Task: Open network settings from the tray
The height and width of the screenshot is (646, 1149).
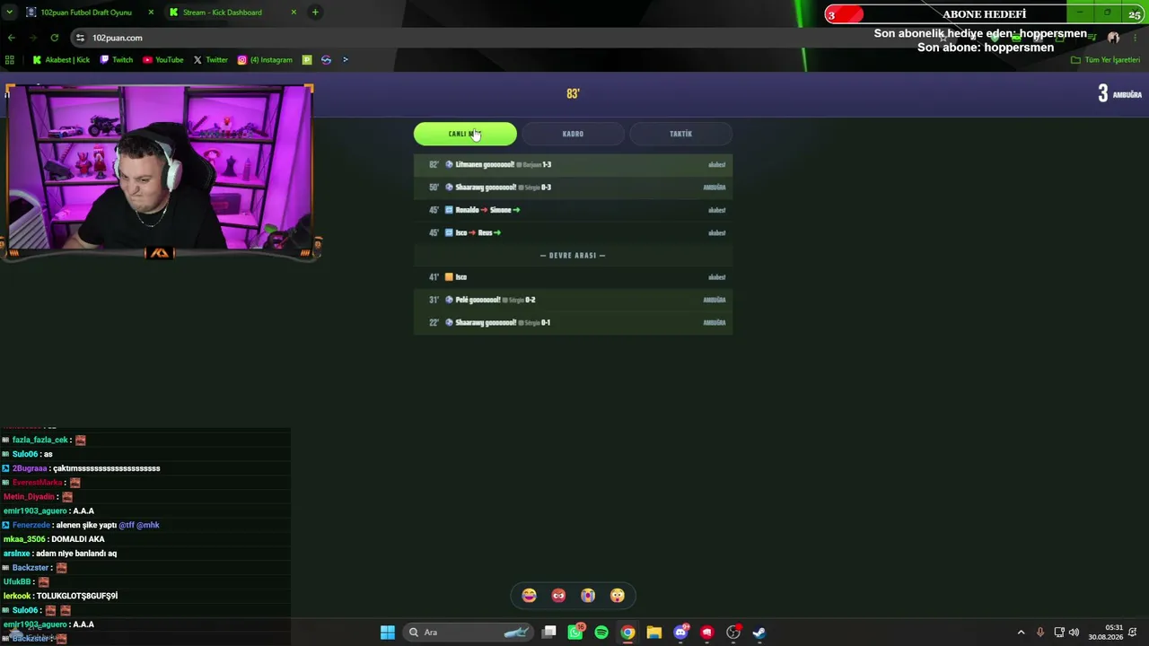Action: (1059, 633)
